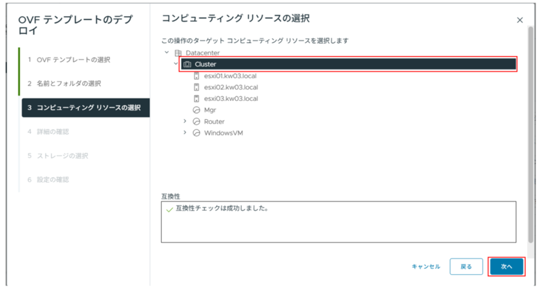Click the dialog vertical scrollbar
Image resolution: width=539 pixels, height=289 pixels.
point(531,134)
